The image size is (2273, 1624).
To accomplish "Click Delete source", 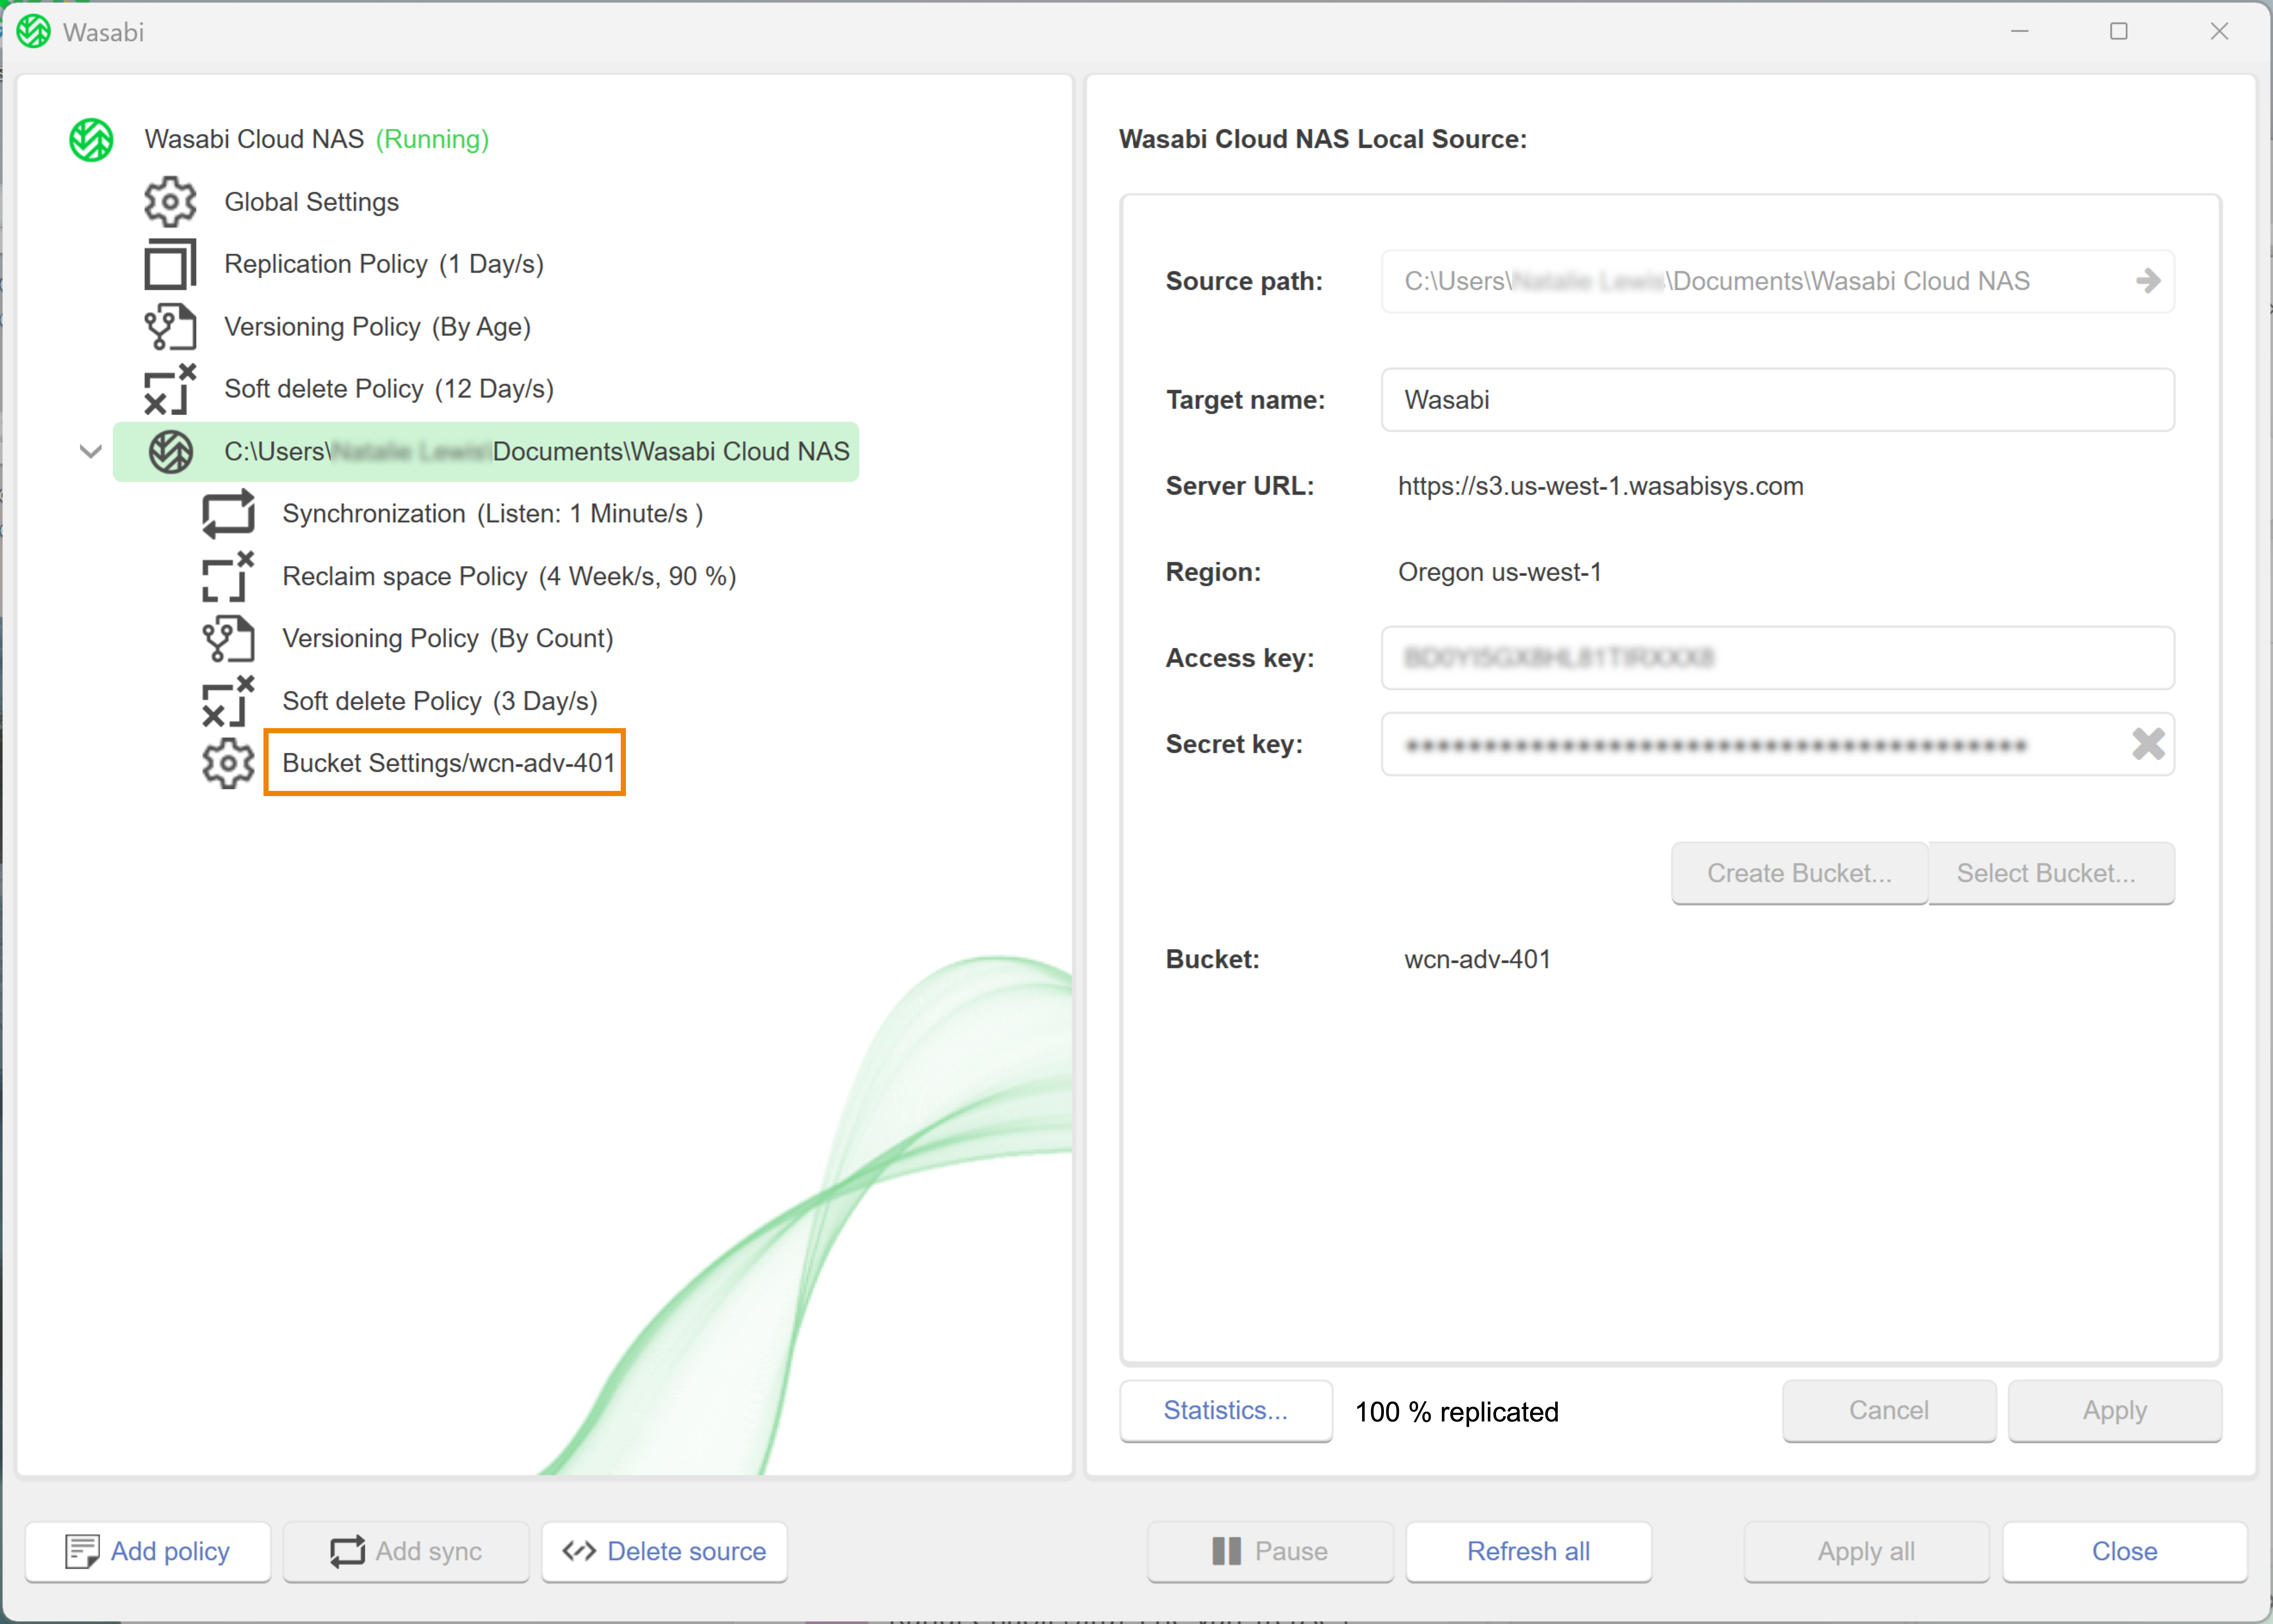I will coord(664,1552).
